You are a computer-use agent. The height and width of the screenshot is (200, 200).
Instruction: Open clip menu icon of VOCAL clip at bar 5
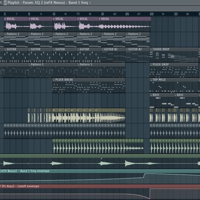(x=5, y=19)
